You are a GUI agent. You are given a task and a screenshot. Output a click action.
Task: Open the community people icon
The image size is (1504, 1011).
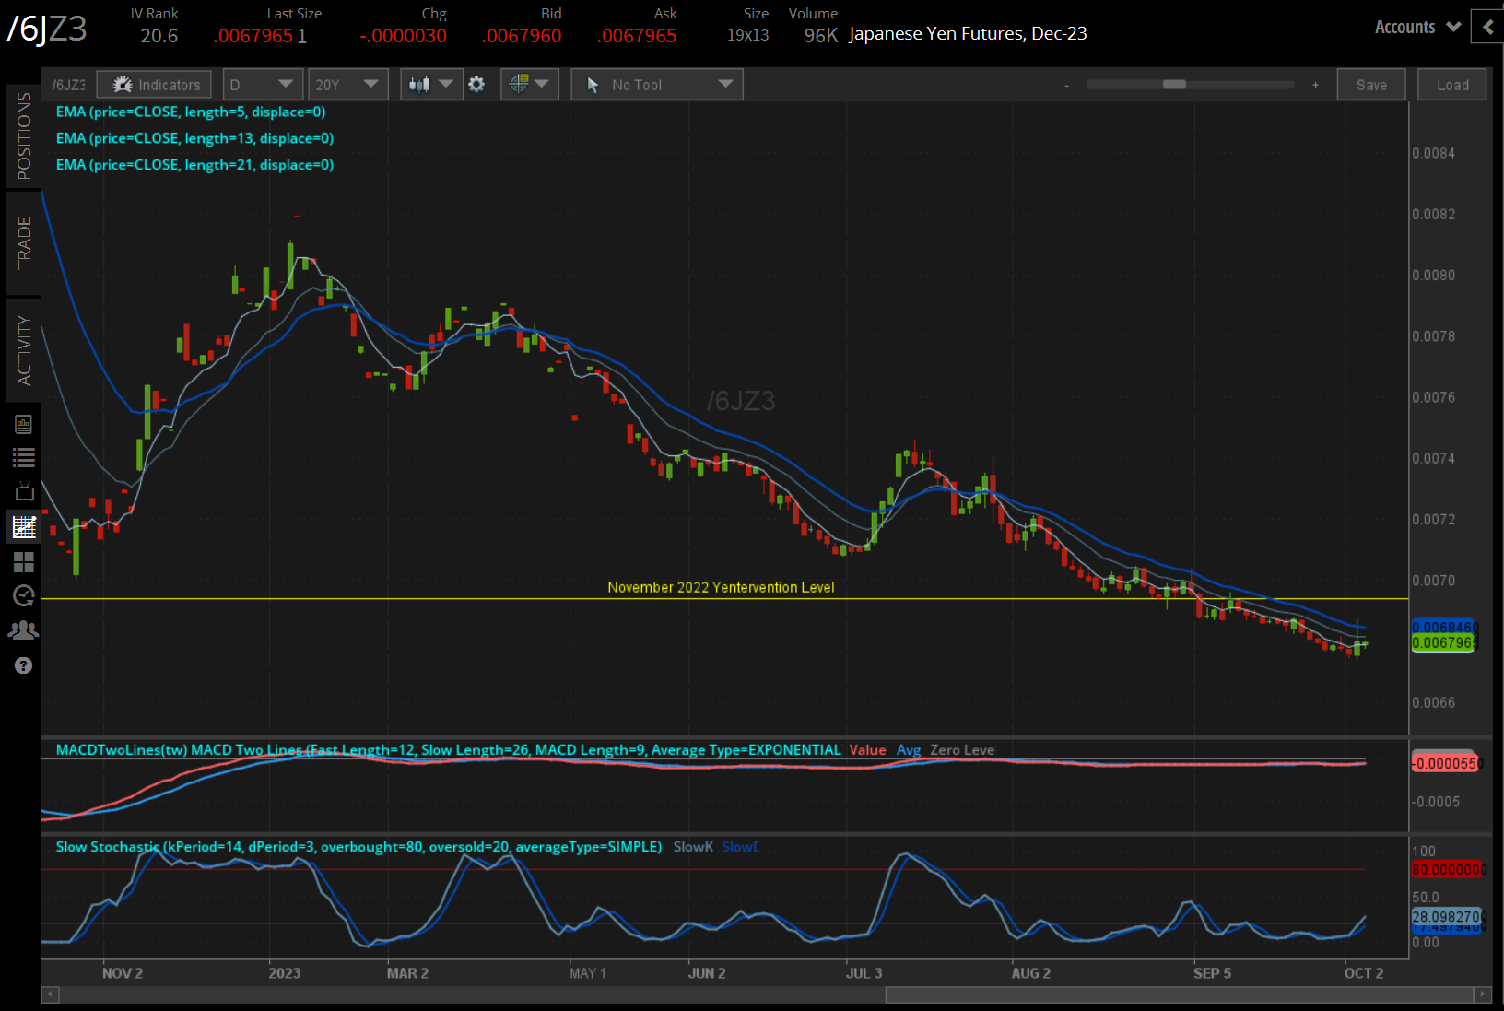click(x=24, y=630)
